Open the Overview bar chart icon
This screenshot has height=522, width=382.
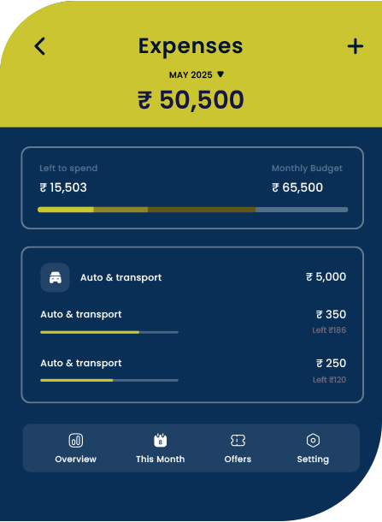(x=76, y=441)
